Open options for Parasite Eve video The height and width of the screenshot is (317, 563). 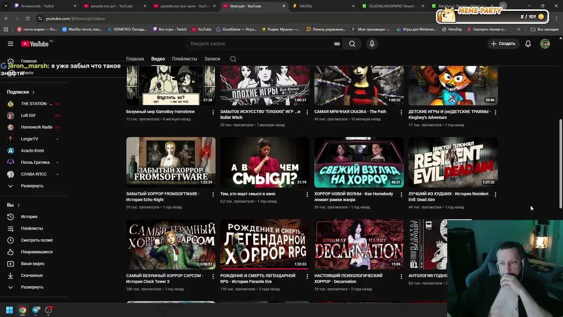pos(307,276)
